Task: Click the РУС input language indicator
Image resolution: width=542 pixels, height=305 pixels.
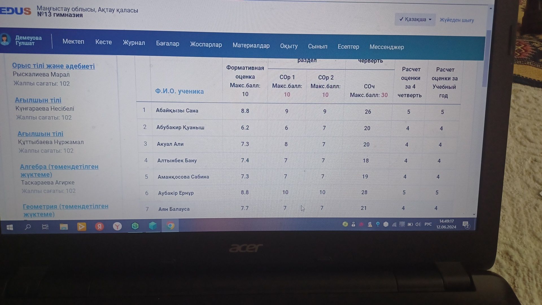Action: pos(428,224)
